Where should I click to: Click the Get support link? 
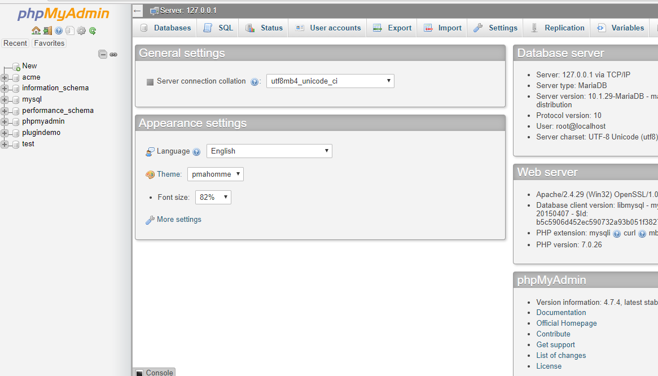click(556, 345)
